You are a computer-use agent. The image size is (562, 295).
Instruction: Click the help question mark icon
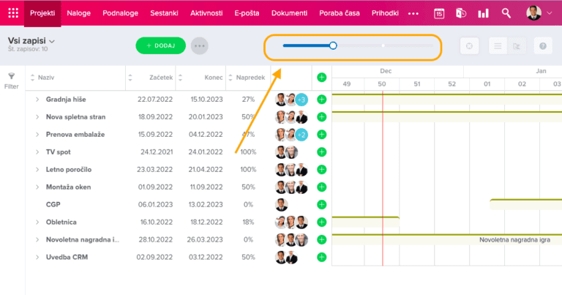point(543,46)
